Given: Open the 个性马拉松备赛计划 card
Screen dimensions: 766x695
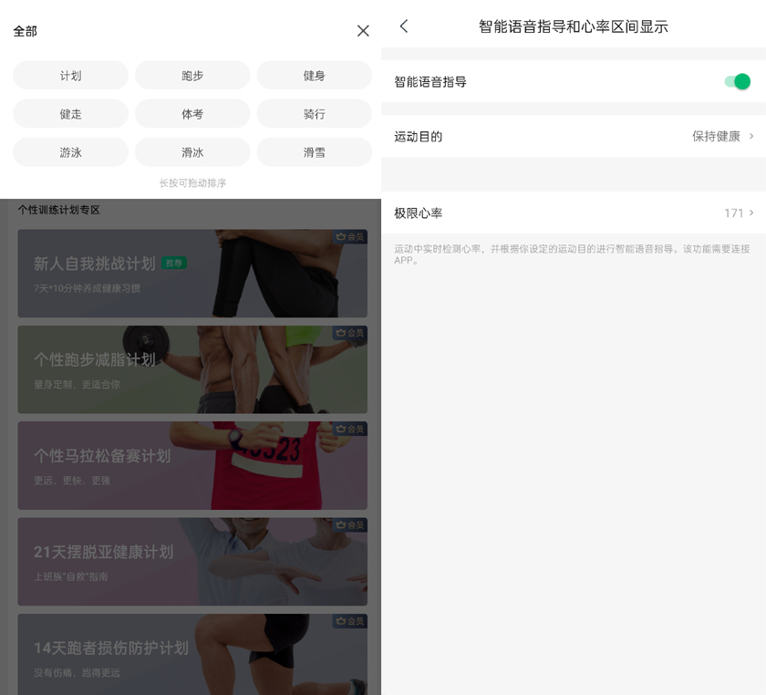Looking at the screenshot, I should click(x=192, y=466).
